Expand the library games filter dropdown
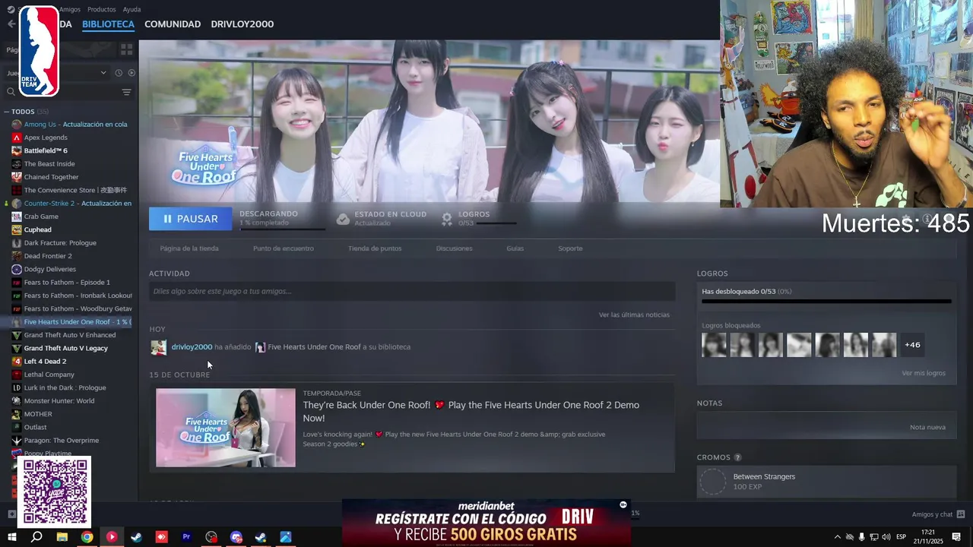This screenshot has width=973, height=547. (104, 73)
